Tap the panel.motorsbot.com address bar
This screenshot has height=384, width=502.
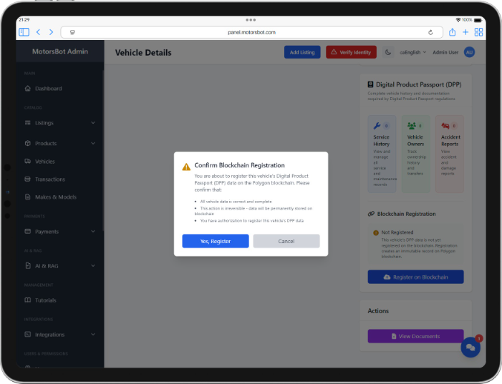(251, 32)
